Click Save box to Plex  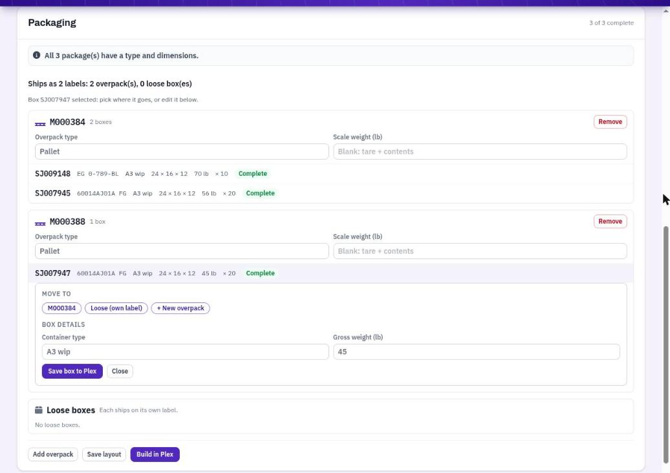coord(72,372)
